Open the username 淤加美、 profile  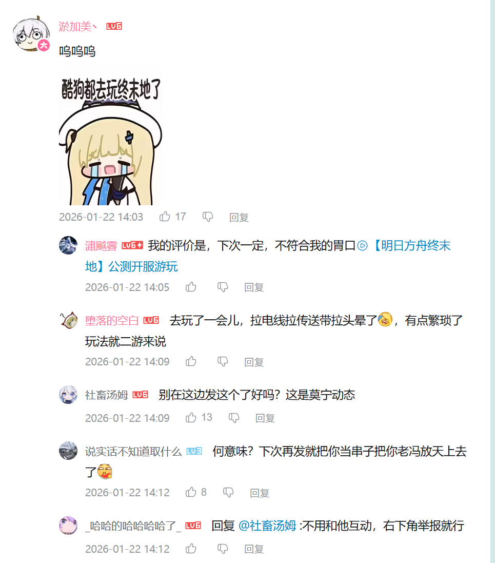point(78,26)
